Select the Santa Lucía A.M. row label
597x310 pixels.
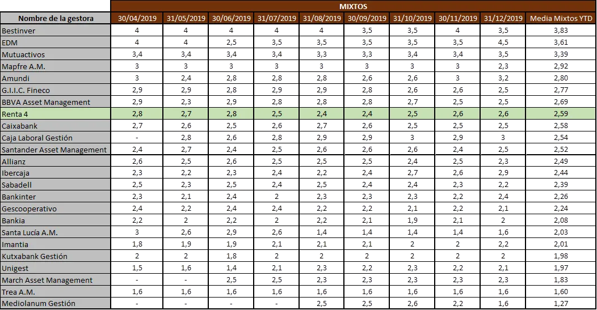pyautogui.click(x=56, y=232)
